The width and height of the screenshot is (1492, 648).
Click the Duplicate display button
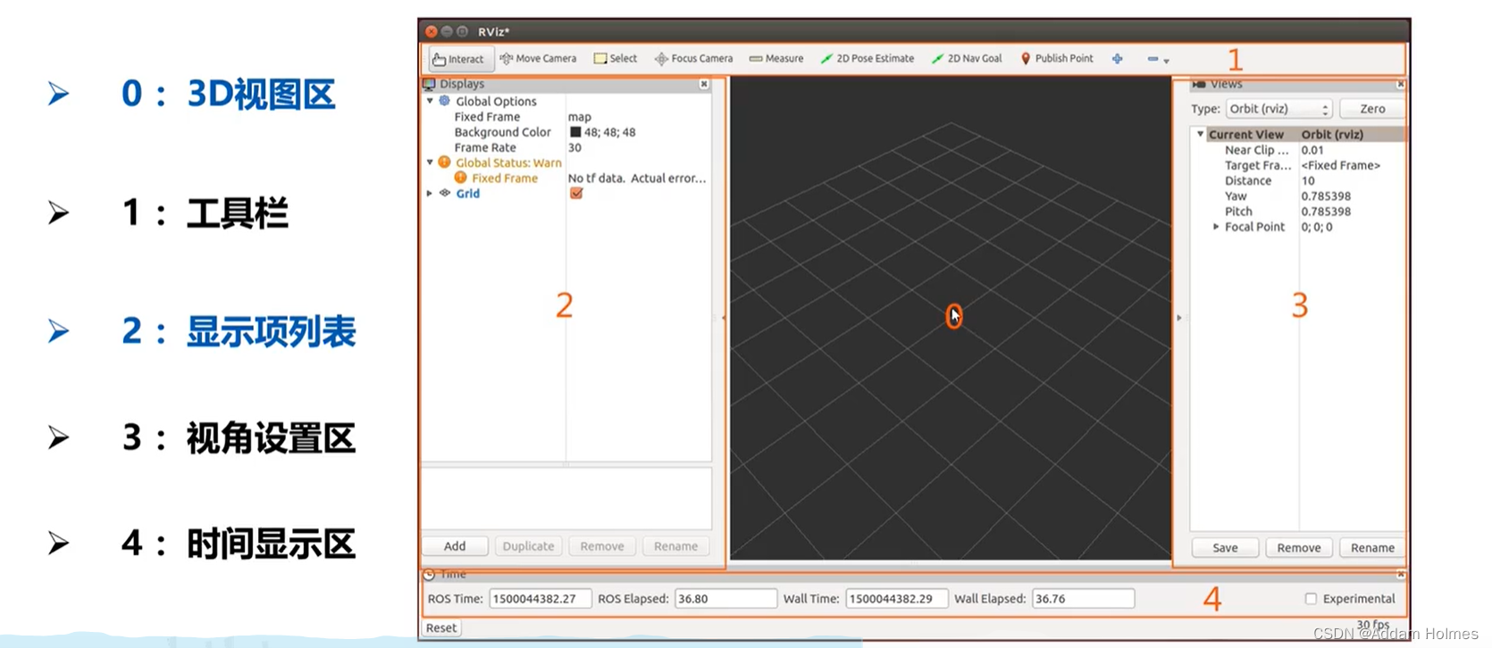(528, 546)
